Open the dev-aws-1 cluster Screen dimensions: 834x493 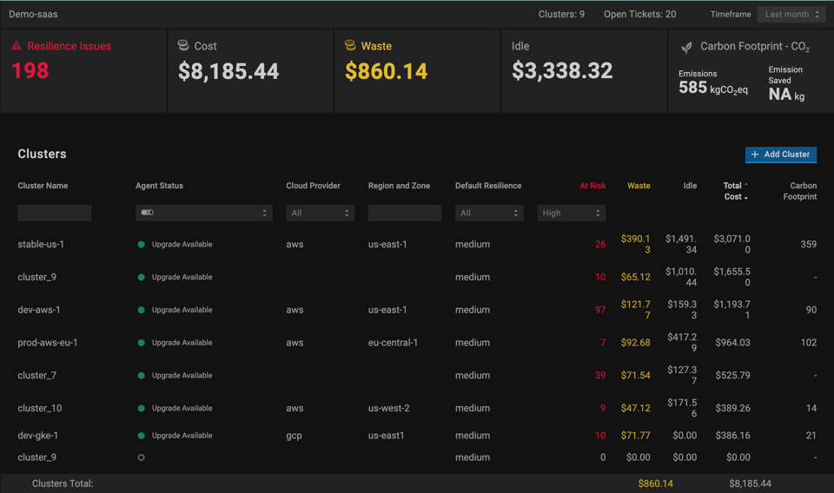39,310
